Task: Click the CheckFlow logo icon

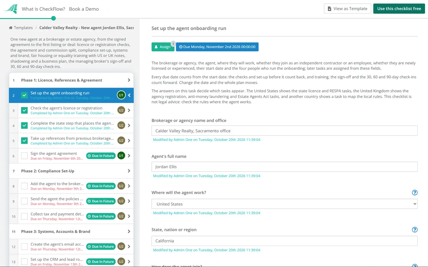Action: tap(11, 9)
